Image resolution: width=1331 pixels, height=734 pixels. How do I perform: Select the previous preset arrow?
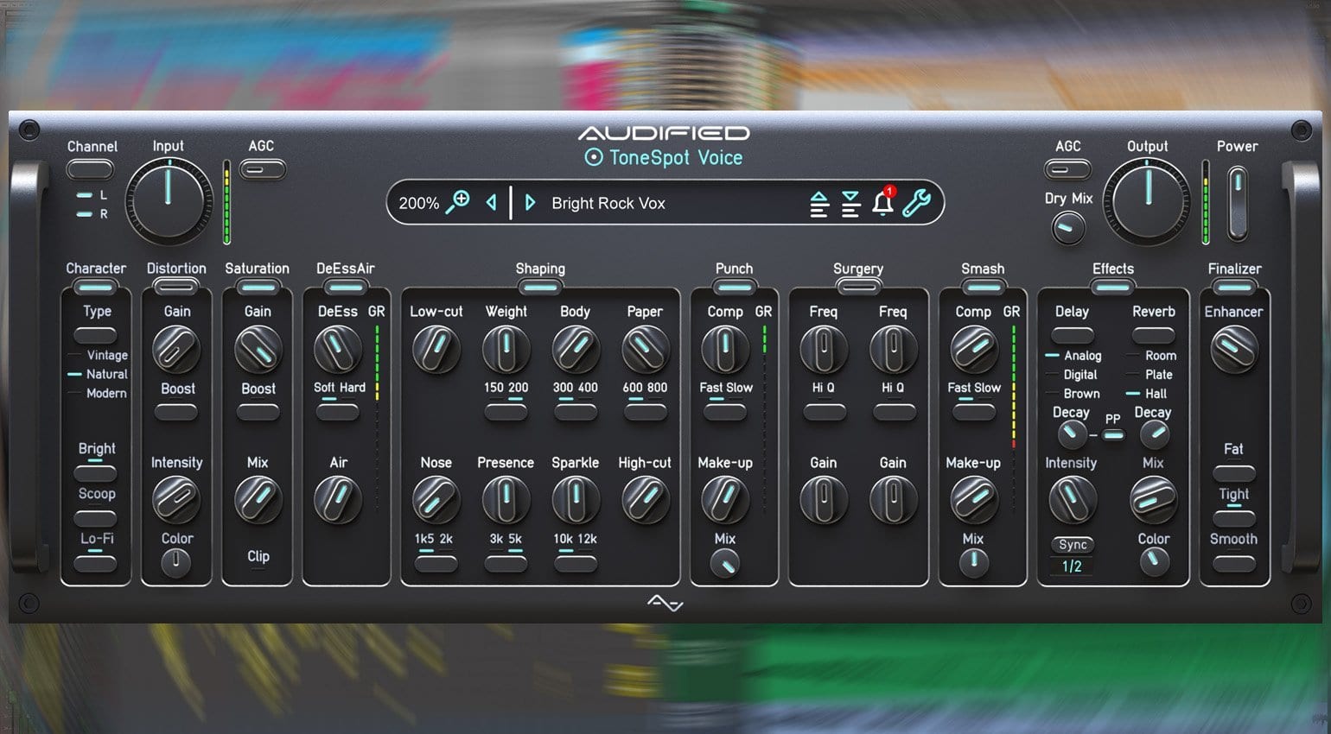[x=492, y=202]
